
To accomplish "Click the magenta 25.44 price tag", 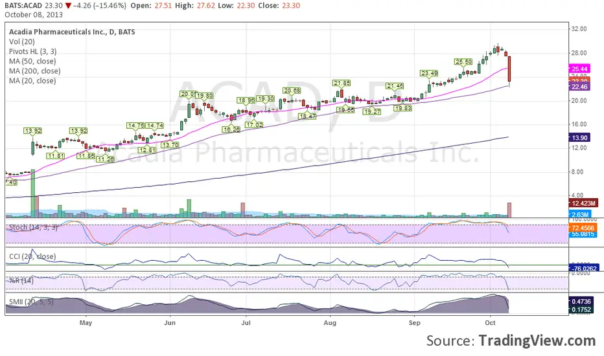I will (x=579, y=69).
